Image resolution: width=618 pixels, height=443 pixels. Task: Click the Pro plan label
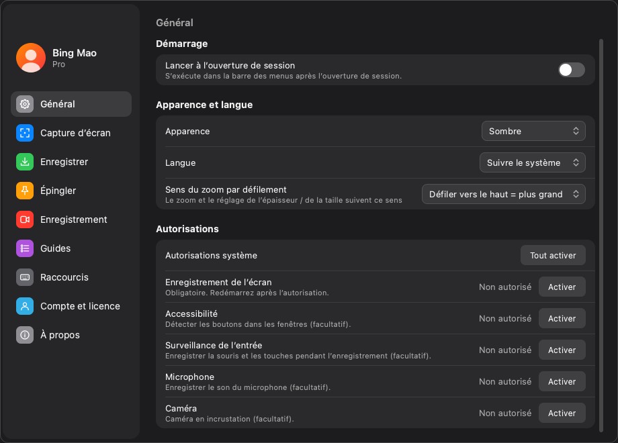(x=58, y=64)
